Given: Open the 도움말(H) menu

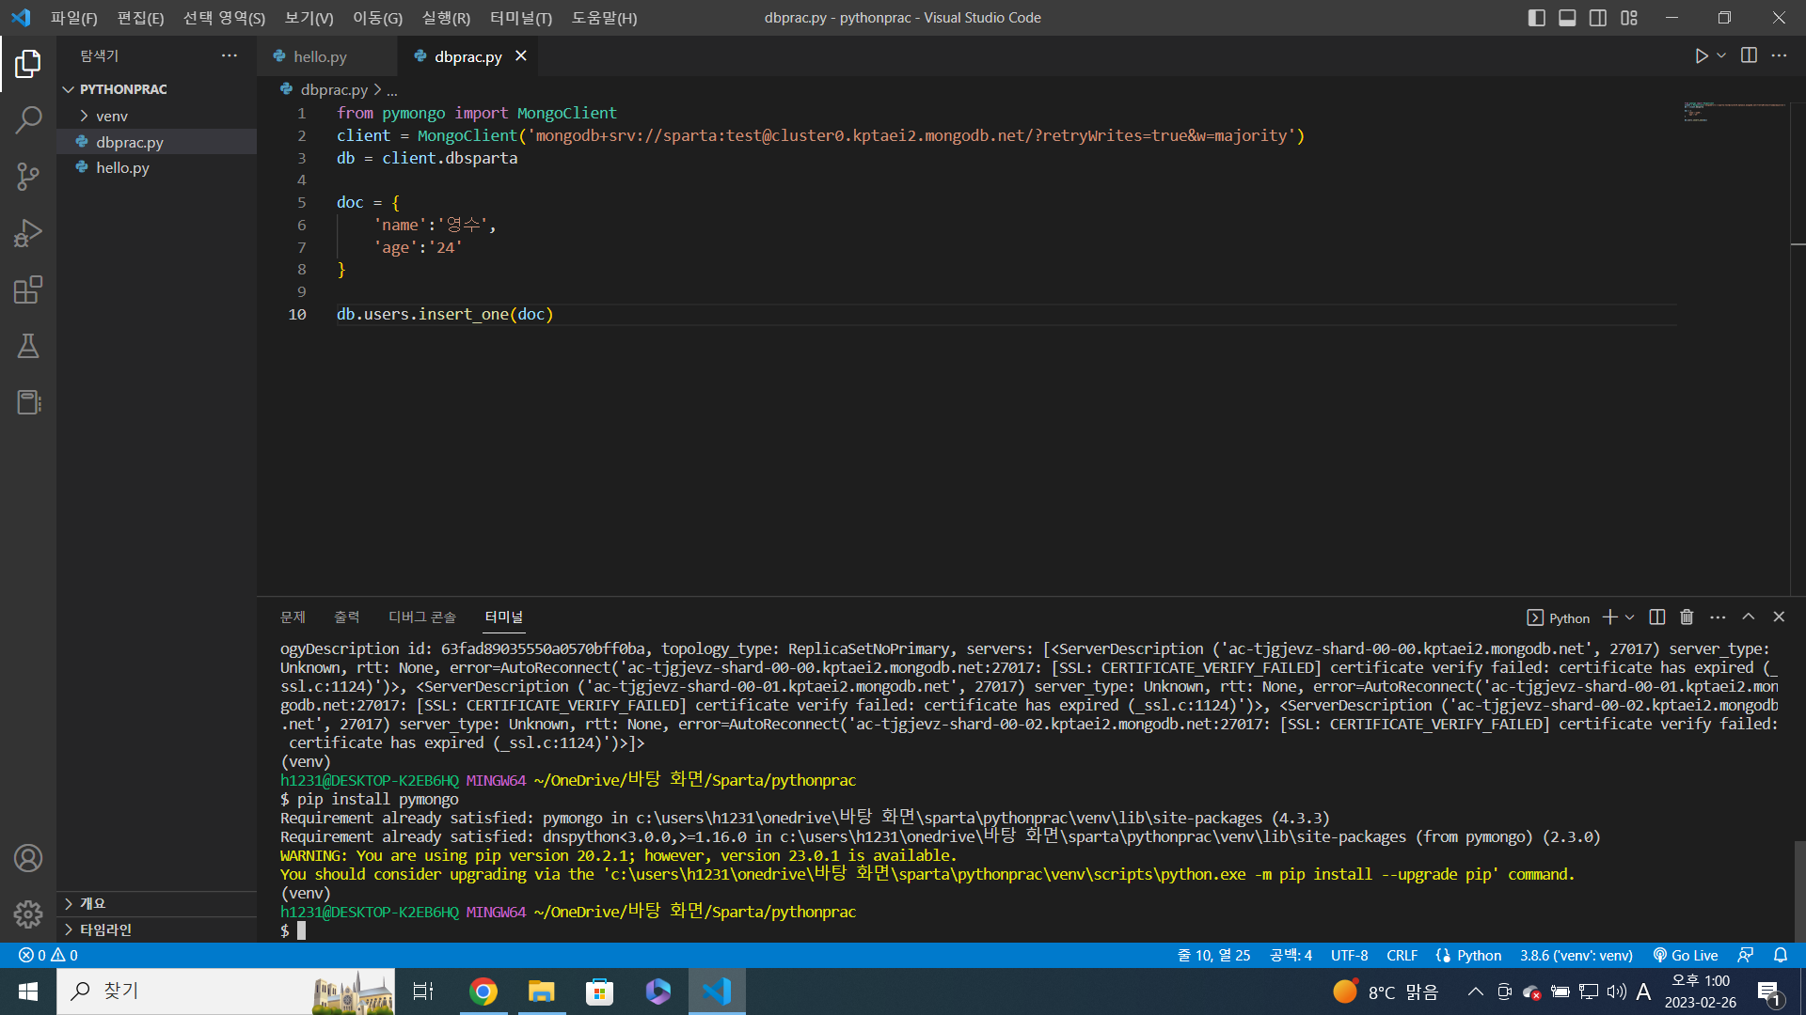Looking at the screenshot, I should (604, 18).
